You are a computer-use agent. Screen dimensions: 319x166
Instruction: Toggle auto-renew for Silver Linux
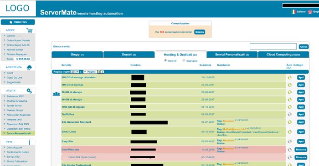pyautogui.click(x=289, y=132)
